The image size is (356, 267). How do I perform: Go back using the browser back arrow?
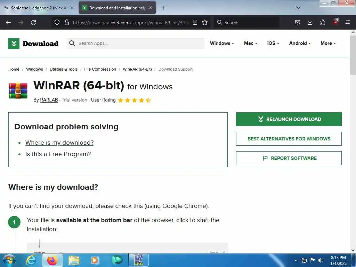(x=8, y=23)
